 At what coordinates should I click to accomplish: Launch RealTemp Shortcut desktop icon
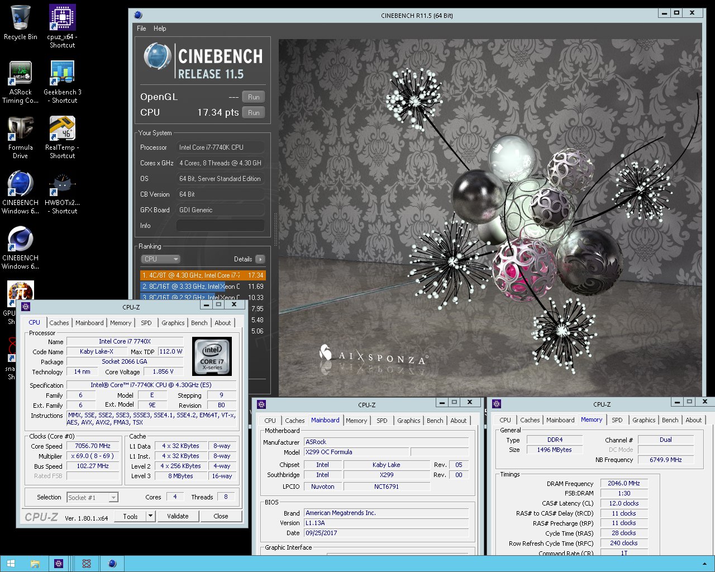coord(63,137)
